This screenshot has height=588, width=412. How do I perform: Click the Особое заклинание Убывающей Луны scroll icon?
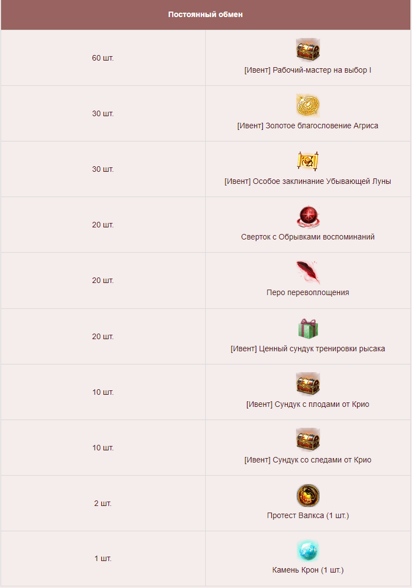(x=308, y=161)
